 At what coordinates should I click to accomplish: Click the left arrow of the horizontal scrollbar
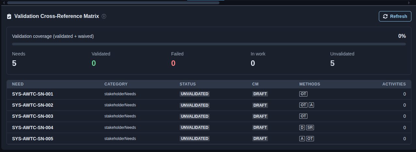pyautogui.click(x=4, y=3)
